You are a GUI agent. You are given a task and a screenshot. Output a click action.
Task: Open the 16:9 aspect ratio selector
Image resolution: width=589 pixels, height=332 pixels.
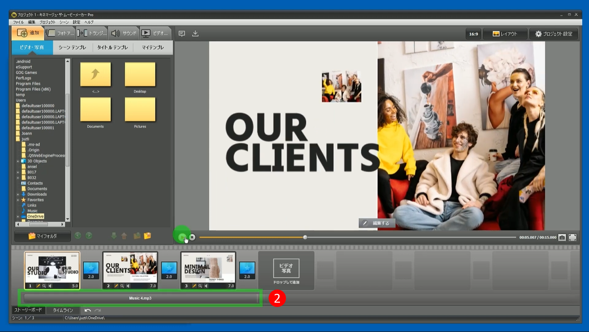click(473, 34)
